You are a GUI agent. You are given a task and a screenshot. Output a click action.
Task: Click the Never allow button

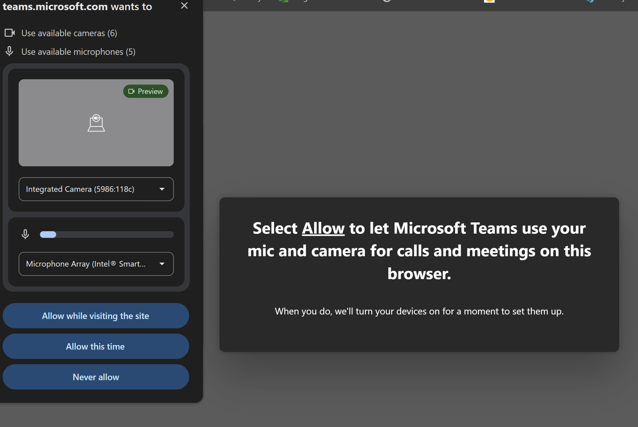pos(96,377)
